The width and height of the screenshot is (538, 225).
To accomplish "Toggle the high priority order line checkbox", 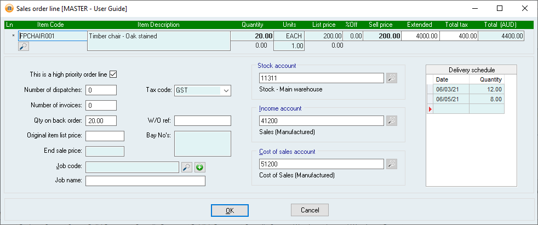I will (114, 74).
